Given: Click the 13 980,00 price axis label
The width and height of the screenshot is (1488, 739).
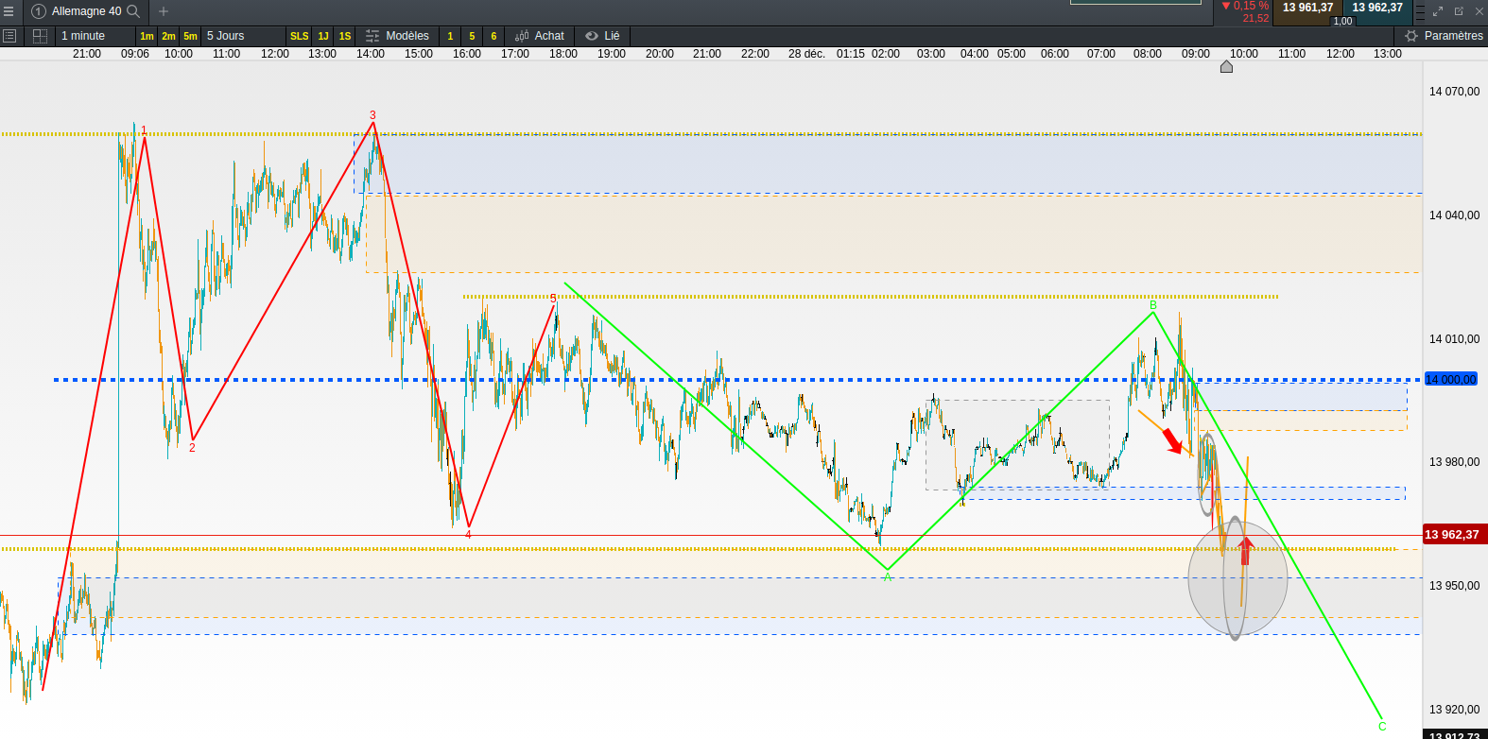Looking at the screenshot, I should click(1454, 462).
